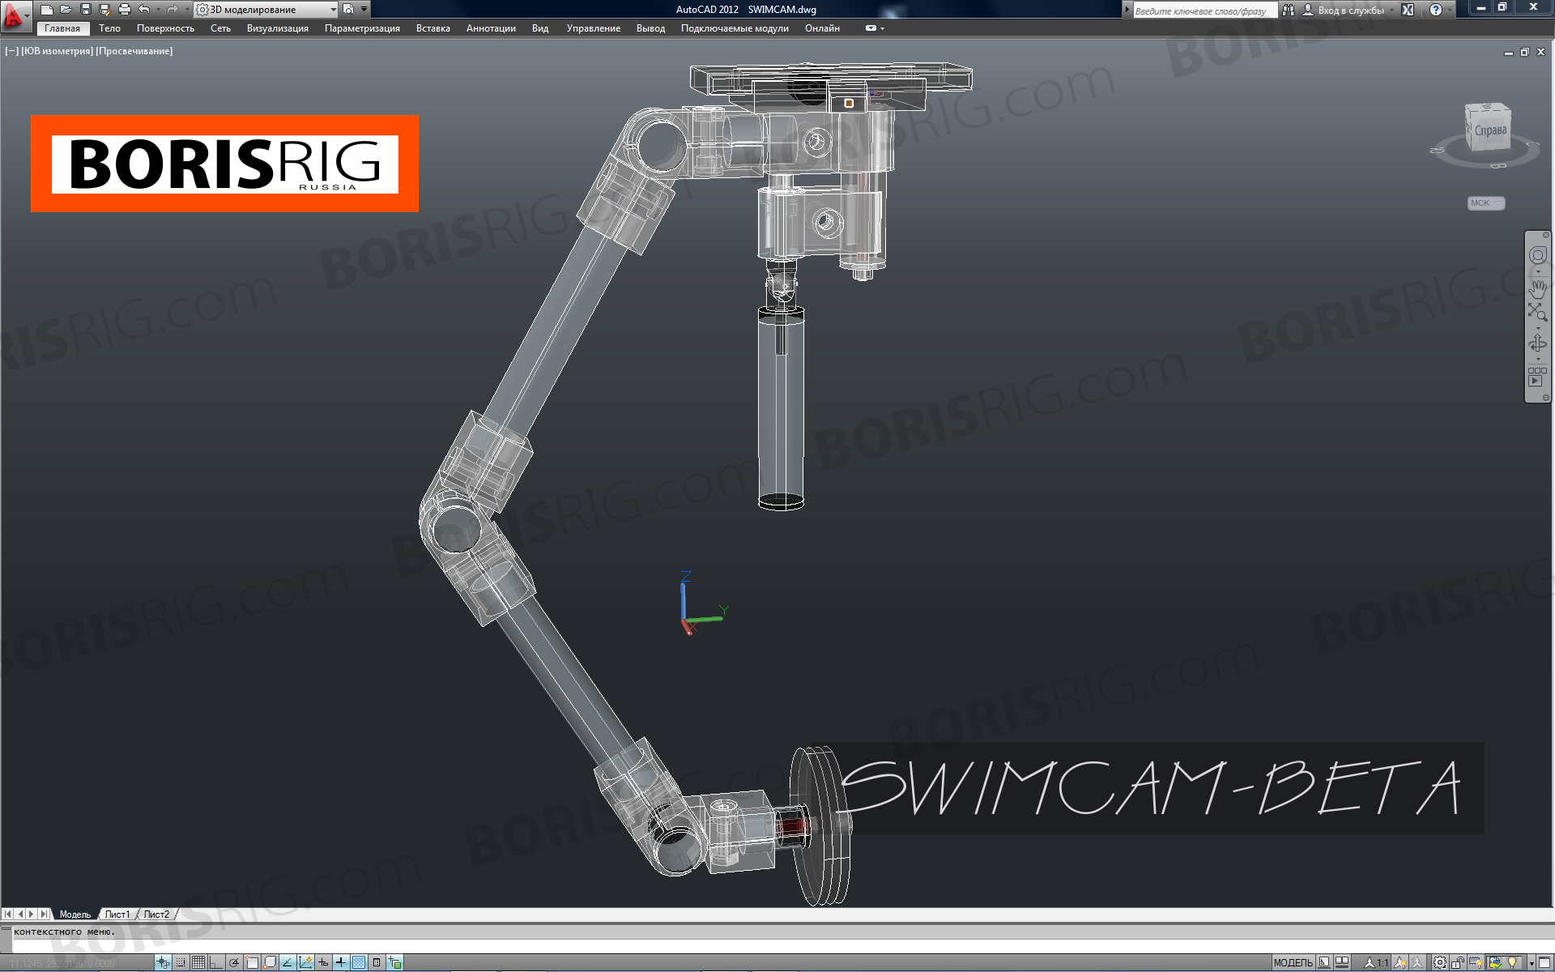Save the drawing with the floppy icon
Screen dimensions: 1555x972
(86, 10)
